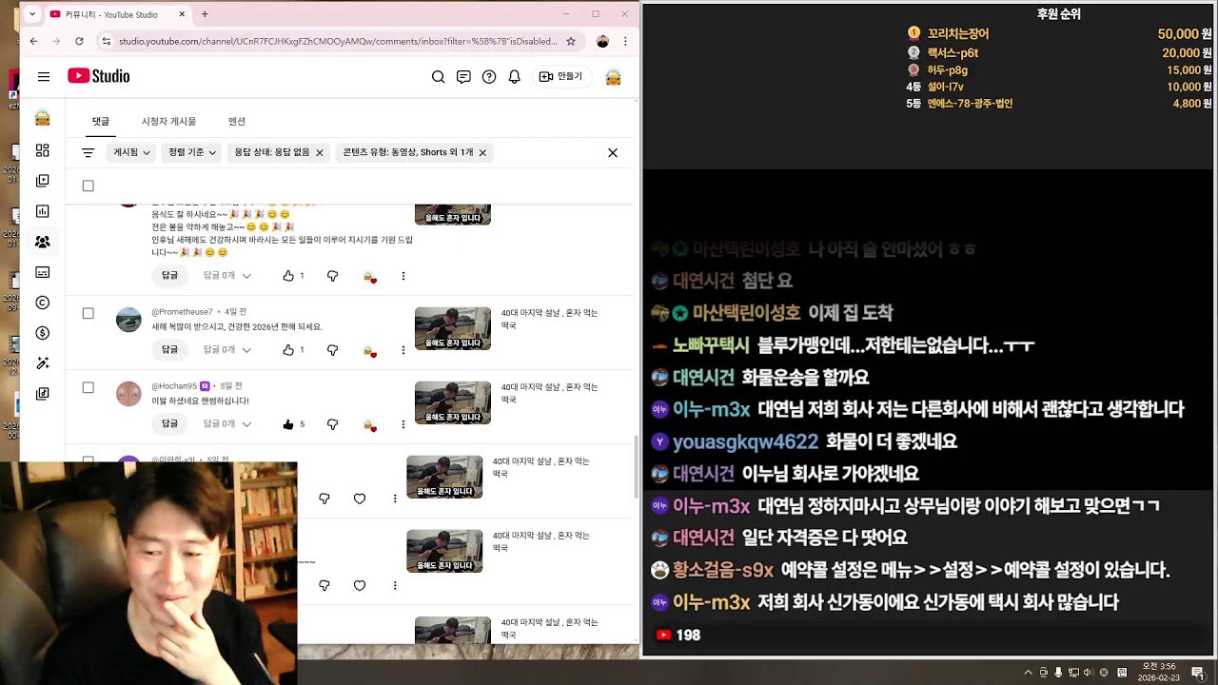Open the video thumbnail beside @Hochan95 comment
Image resolution: width=1218 pixels, height=685 pixels.
click(453, 402)
